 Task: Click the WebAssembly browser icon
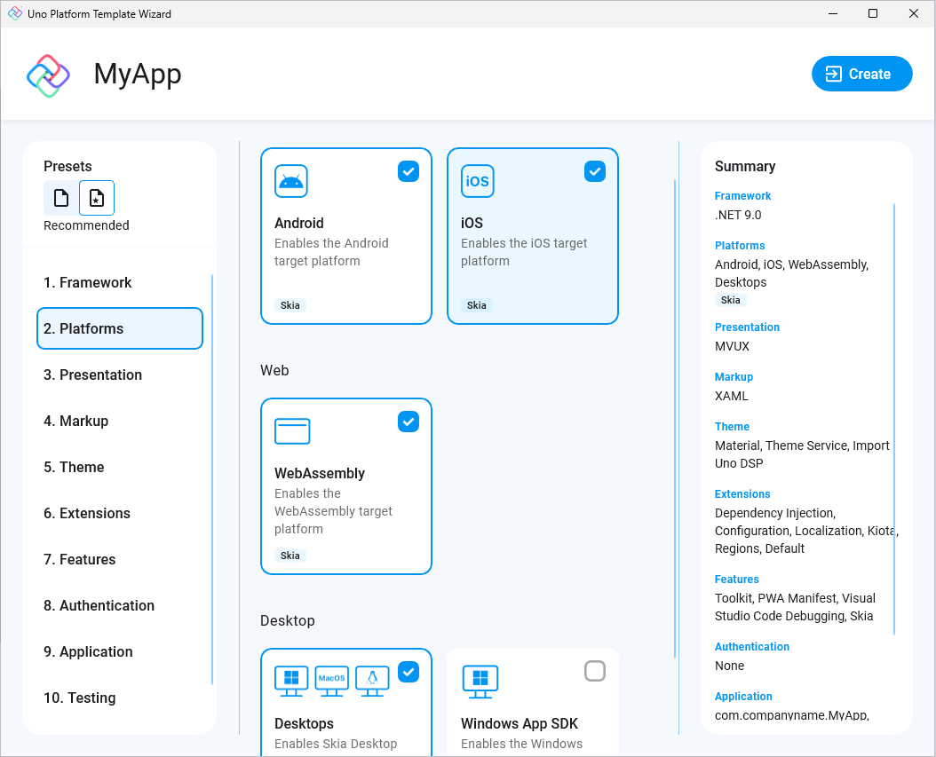click(x=292, y=430)
